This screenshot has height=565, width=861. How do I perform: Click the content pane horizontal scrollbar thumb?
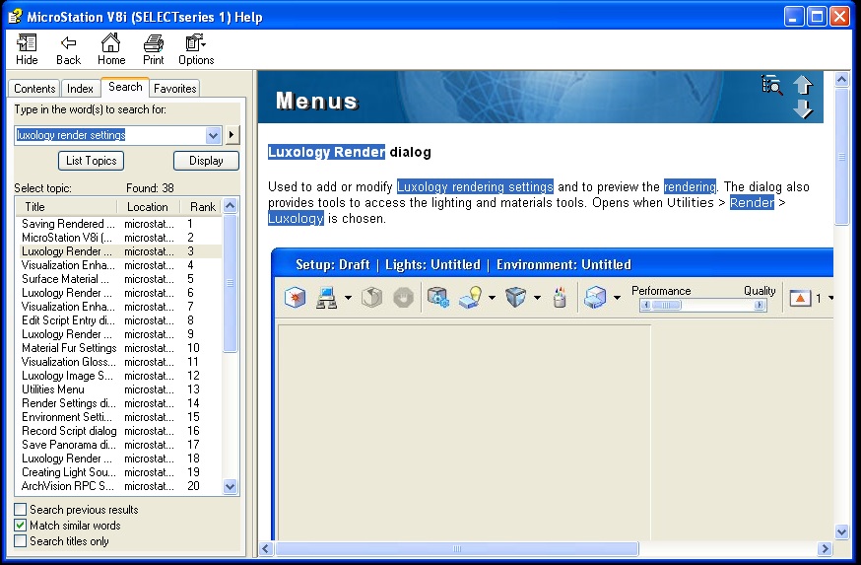(x=457, y=548)
